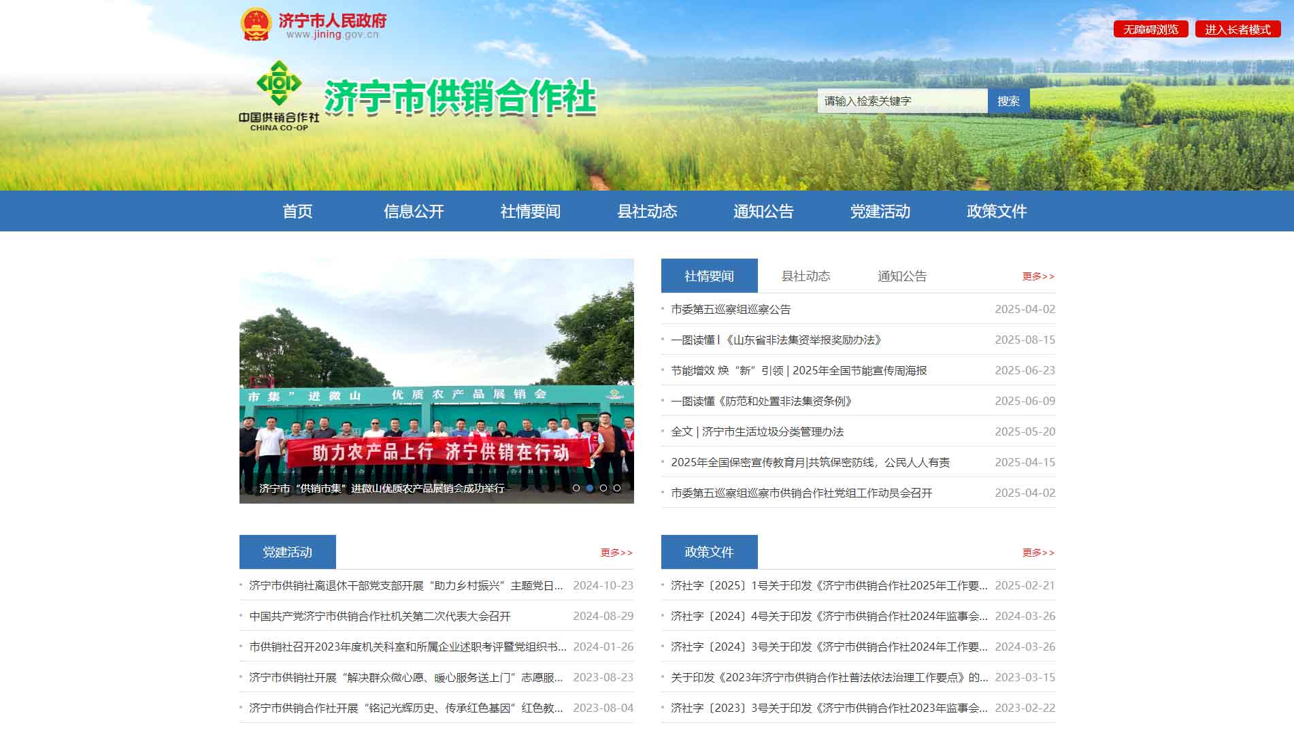Click the 济宁市“供销市集” carousel caption
The image size is (1294, 735).
pyautogui.click(x=382, y=488)
